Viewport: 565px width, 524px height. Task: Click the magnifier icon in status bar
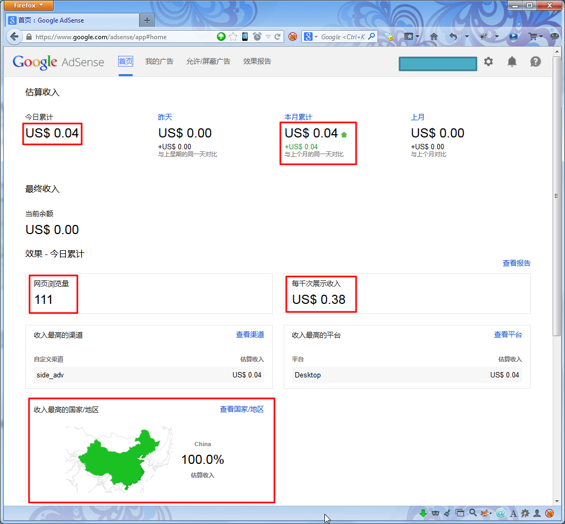click(473, 513)
